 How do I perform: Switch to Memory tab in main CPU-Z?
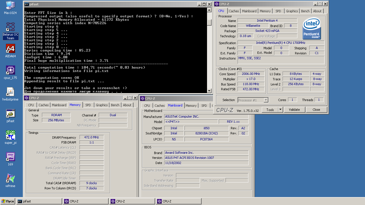coord(265,11)
